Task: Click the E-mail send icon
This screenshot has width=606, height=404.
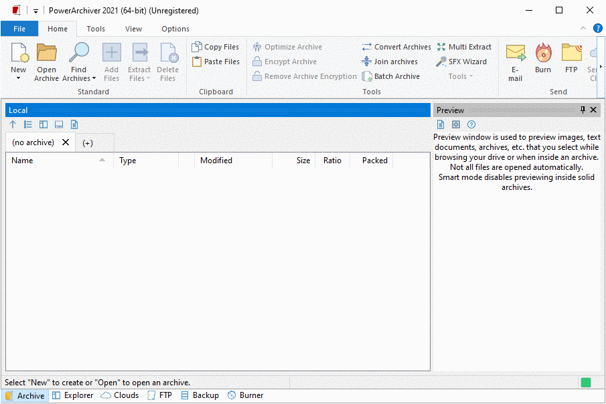Action: point(516,53)
